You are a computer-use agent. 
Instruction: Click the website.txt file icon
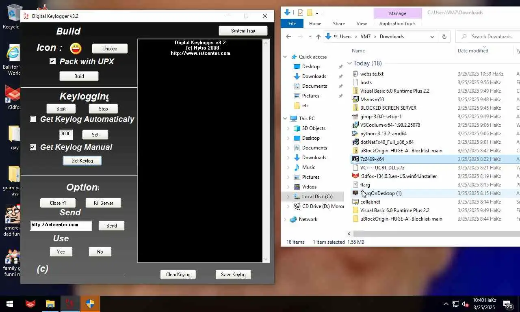[x=355, y=74]
